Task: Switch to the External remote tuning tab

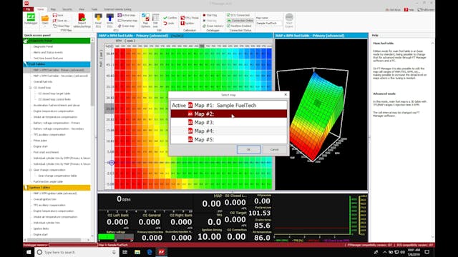Action: (117, 9)
